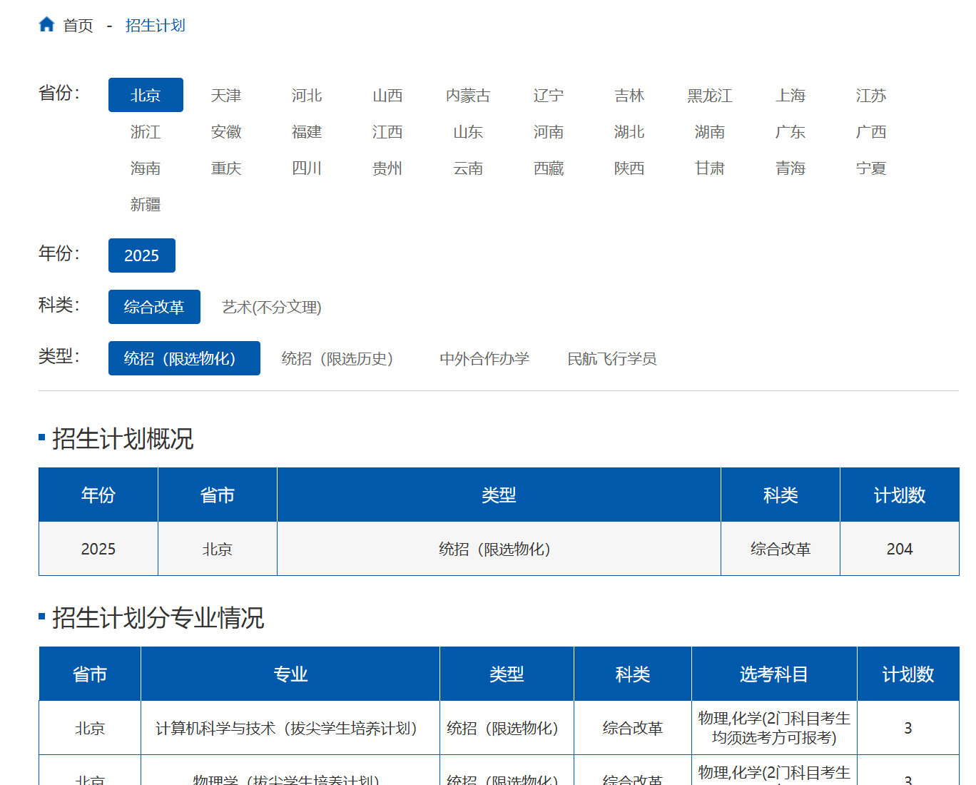Viewport: 976px width, 785px height.
Task: Click the home icon in breadcrumb
Action: [46, 25]
